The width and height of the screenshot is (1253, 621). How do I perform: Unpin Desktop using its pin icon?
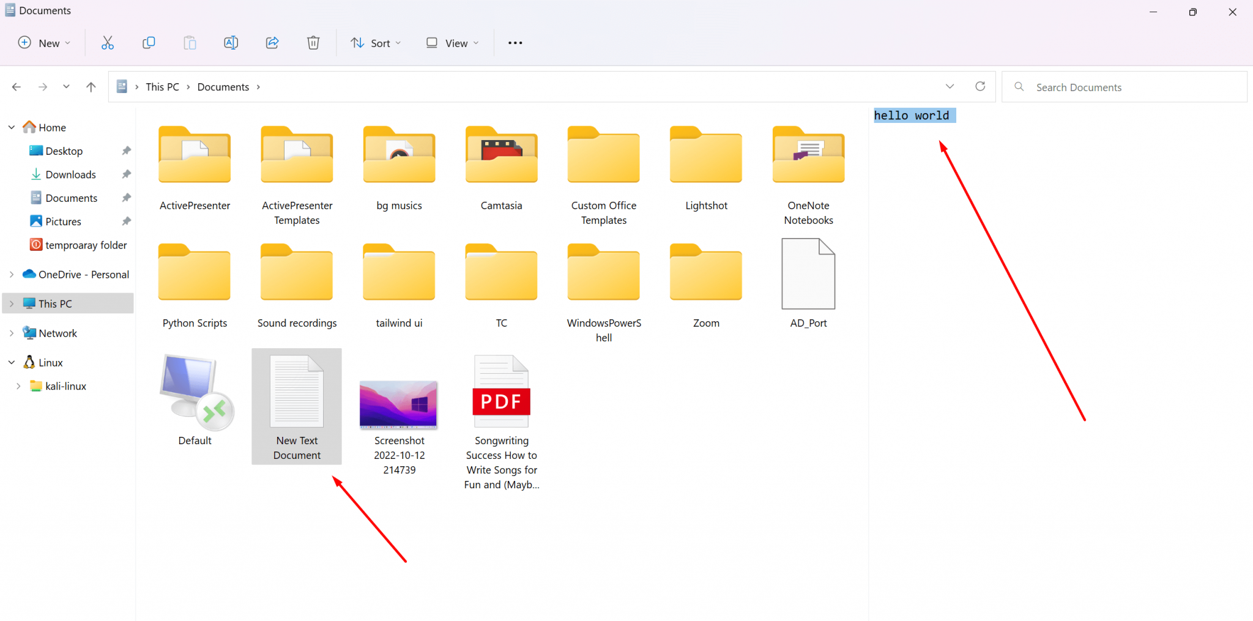(x=127, y=151)
